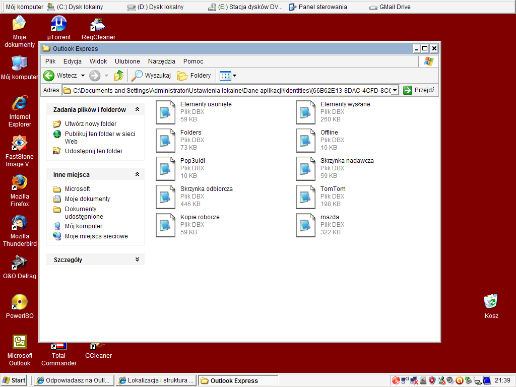The height and width of the screenshot is (387, 516).
Task: Open the Ulubione menu
Action: pos(127,61)
